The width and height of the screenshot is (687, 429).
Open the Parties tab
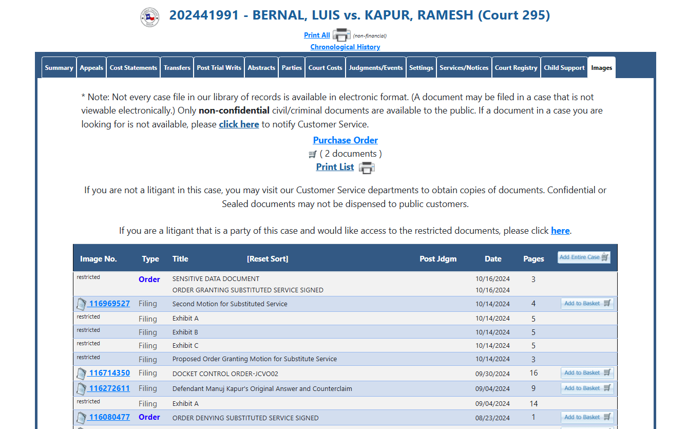pyautogui.click(x=292, y=67)
